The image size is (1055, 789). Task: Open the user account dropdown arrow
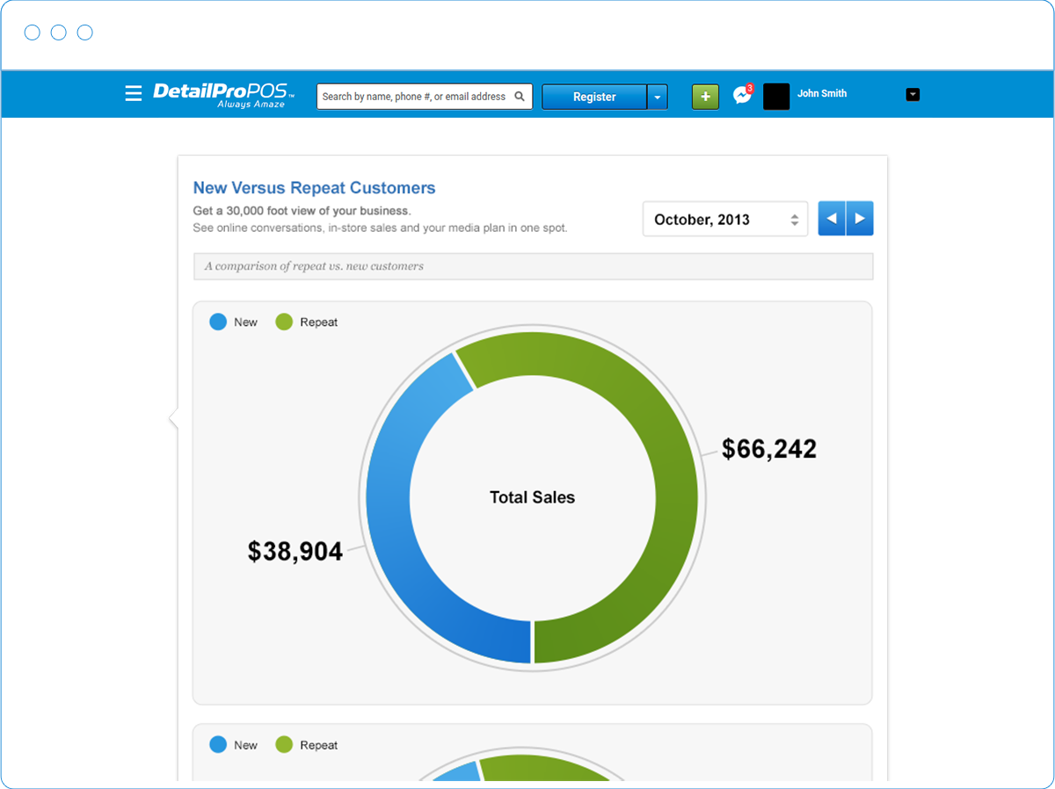coord(913,94)
